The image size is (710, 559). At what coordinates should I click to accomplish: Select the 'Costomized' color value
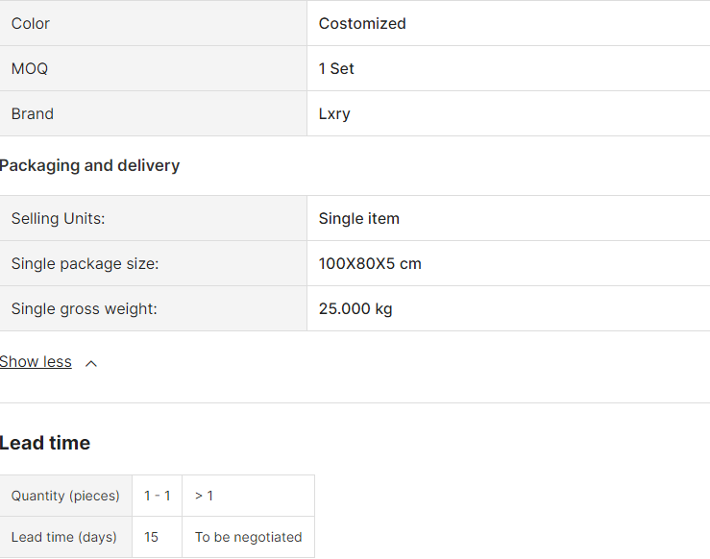362,23
